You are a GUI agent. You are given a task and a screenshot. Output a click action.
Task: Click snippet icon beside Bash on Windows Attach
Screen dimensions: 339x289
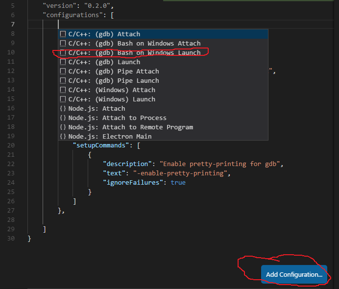(63, 44)
